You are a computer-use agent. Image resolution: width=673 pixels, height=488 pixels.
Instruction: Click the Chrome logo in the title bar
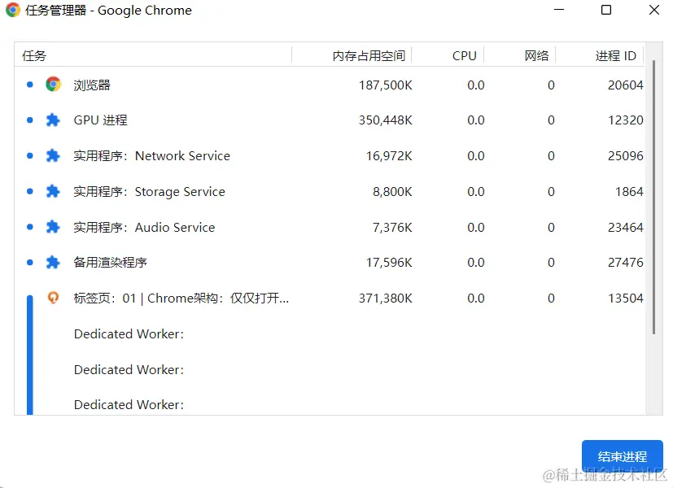(13, 11)
